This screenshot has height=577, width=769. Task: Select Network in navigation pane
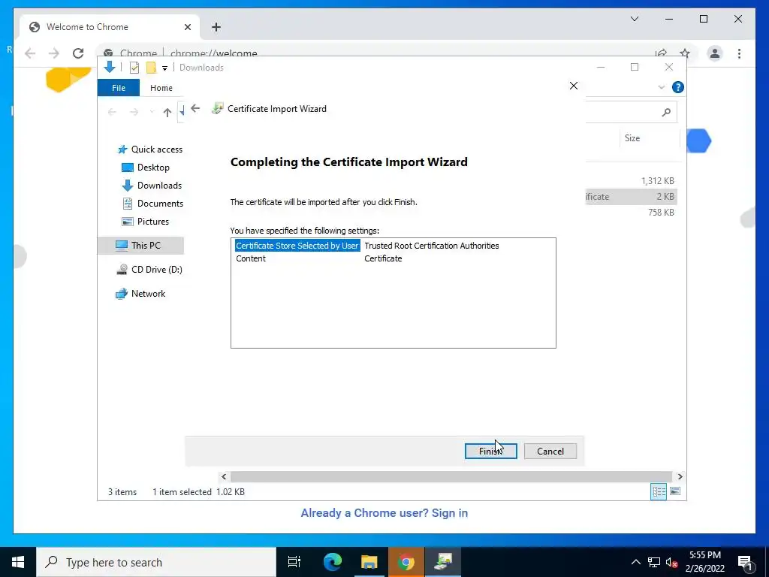140,294
